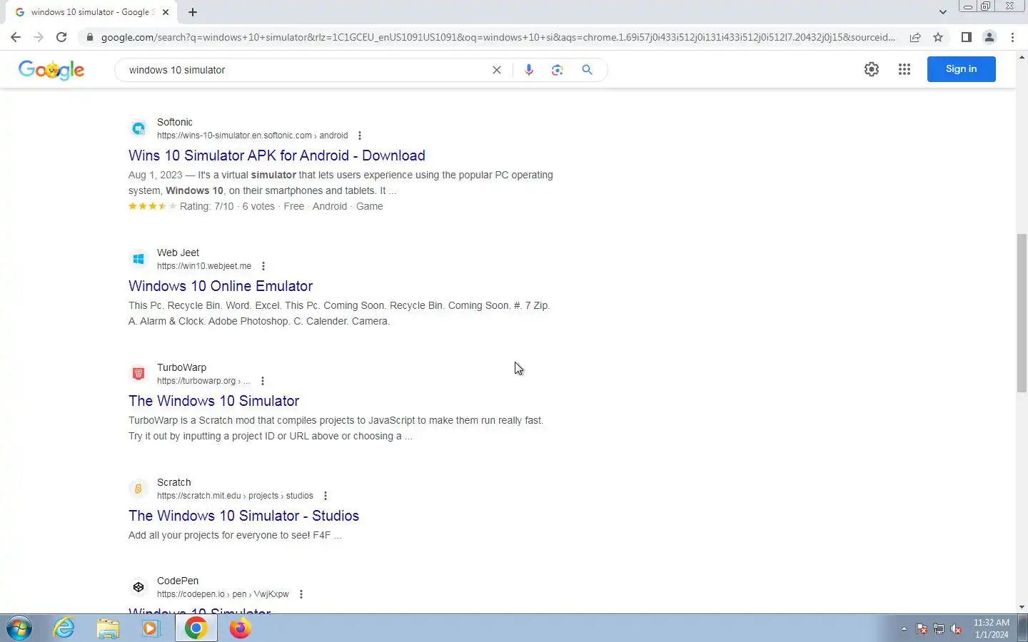Open The Windows 10 Simulator - Studios link
The image size is (1028, 642).
243,516
